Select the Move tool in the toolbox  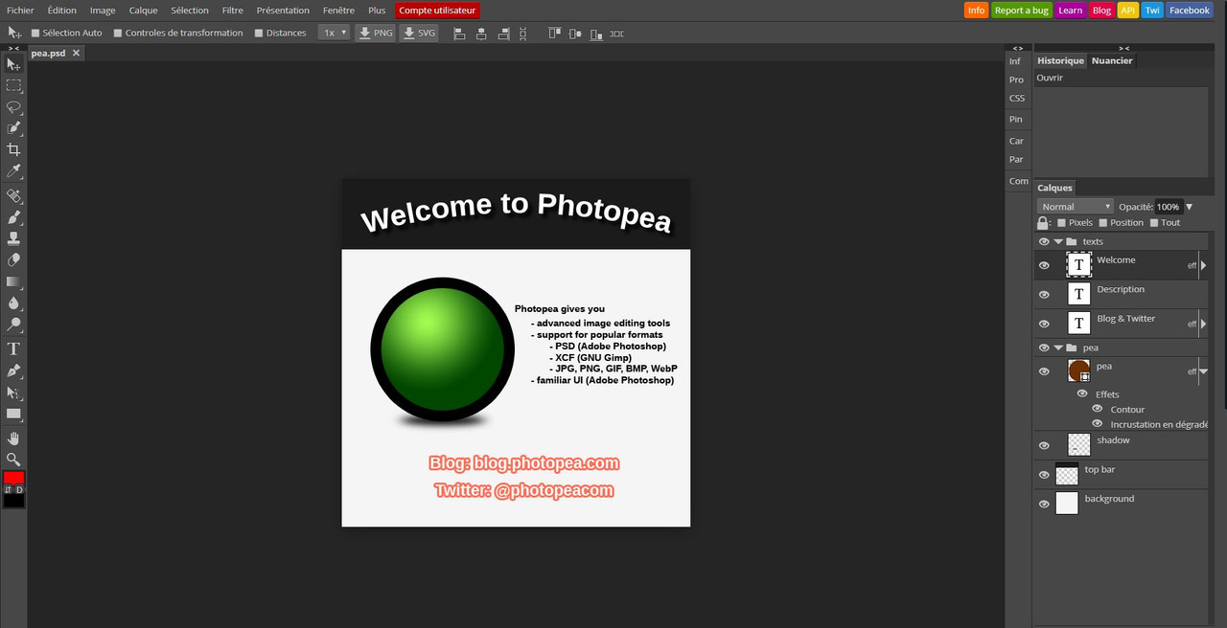(13, 64)
